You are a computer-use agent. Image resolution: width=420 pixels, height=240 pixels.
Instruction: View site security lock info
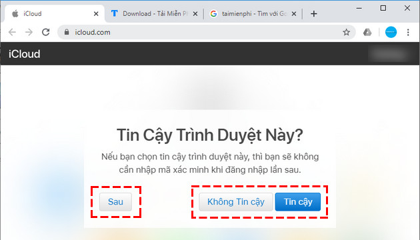pos(67,32)
